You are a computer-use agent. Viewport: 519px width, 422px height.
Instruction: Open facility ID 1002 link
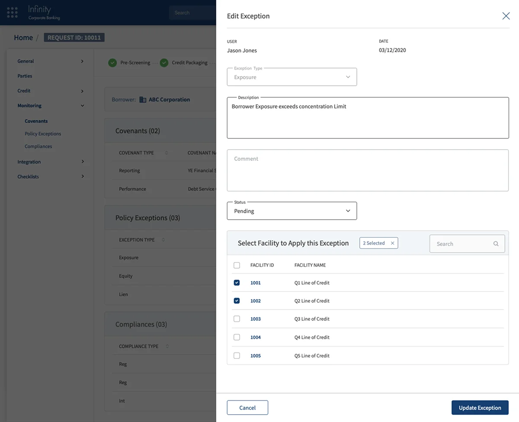256,301
